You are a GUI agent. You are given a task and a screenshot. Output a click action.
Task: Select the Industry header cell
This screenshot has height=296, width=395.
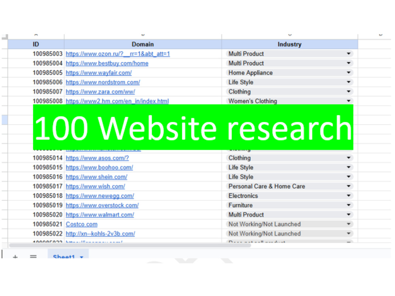(x=290, y=44)
